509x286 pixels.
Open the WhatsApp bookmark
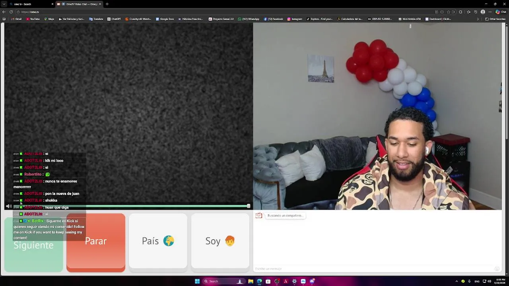pos(249,19)
